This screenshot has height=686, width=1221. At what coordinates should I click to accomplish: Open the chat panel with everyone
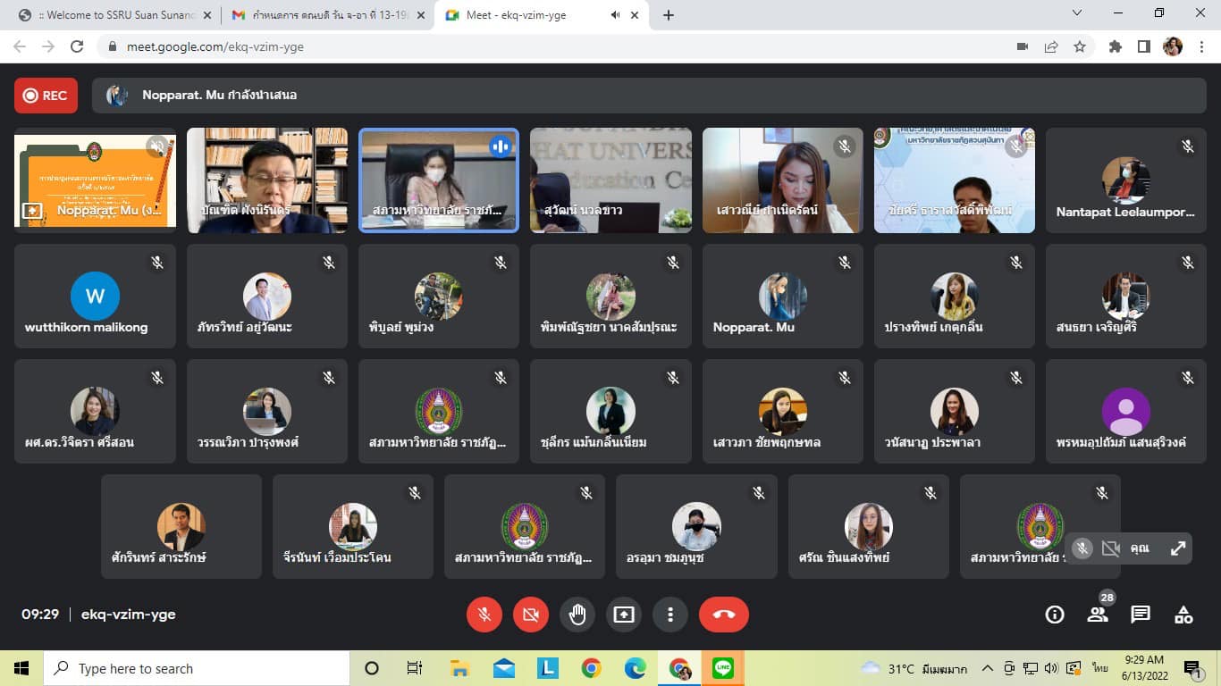(1141, 615)
